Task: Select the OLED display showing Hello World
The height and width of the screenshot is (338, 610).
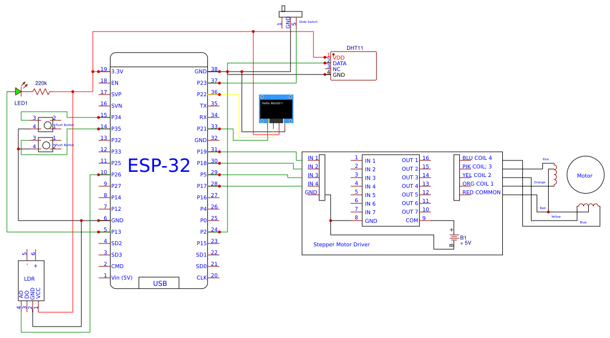Action: 277,108
